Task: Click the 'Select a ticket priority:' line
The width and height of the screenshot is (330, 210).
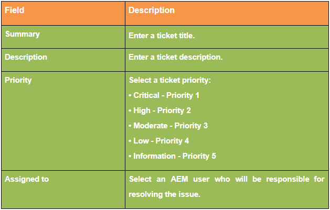Action: [170, 81]
